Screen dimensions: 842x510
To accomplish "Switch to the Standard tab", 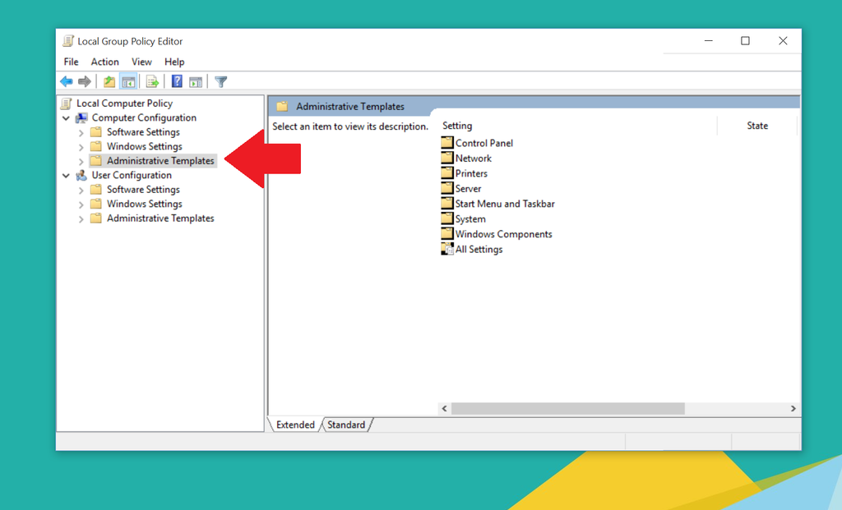I will [x=346, y=425].
